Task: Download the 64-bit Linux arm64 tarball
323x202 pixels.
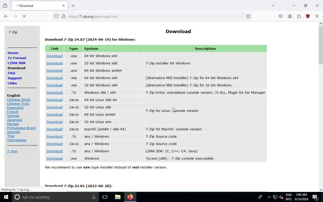Action: [x=55, y=114]
